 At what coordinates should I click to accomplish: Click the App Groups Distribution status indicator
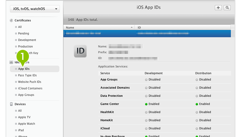point(197,80)
